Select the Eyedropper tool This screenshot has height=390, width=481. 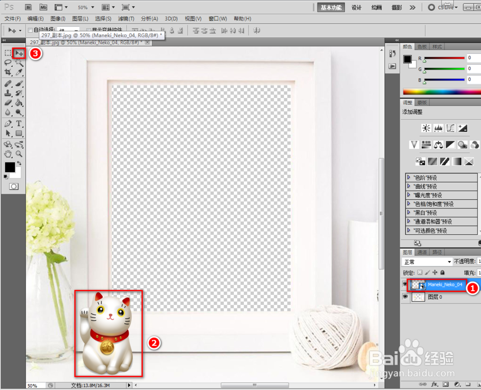click(x=19, y=73)
